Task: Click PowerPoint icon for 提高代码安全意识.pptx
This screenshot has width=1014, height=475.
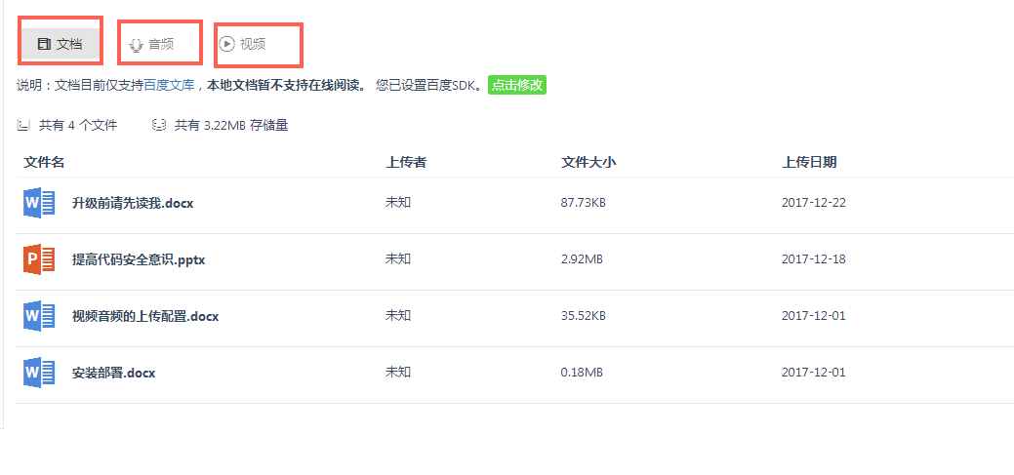Action: click(39, 259)
